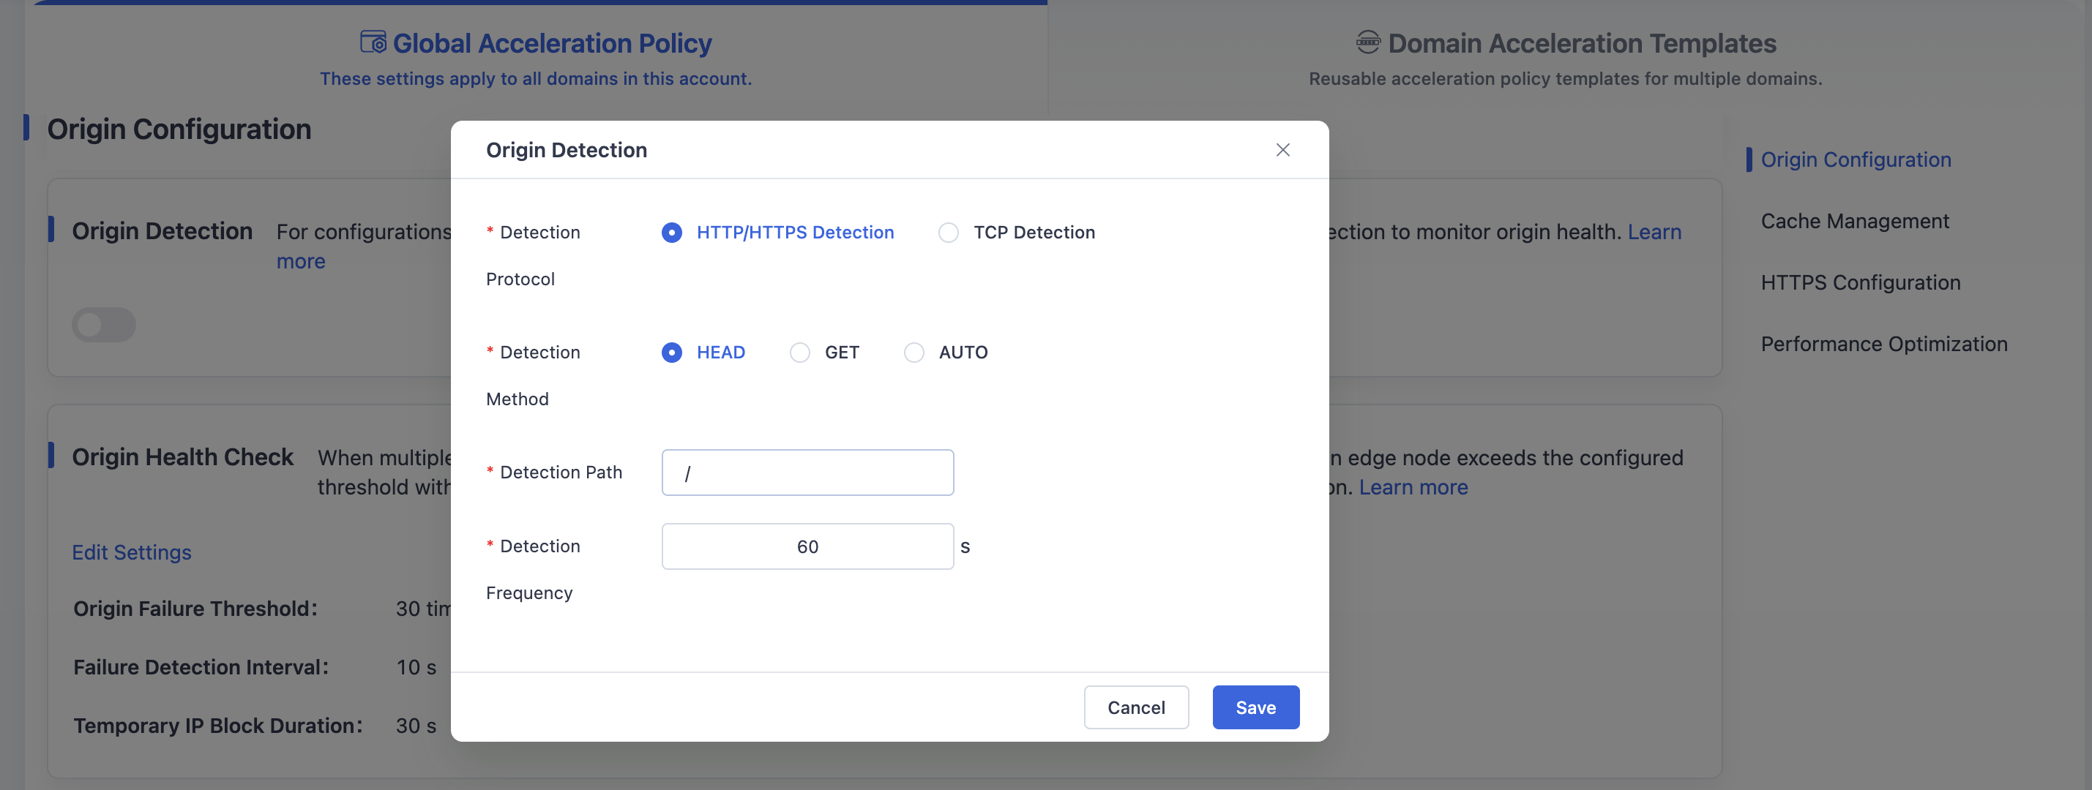Screen dimensions: 2092x790
Task: Click the Origin Configuration section heading
Action: tap(179, 129)
